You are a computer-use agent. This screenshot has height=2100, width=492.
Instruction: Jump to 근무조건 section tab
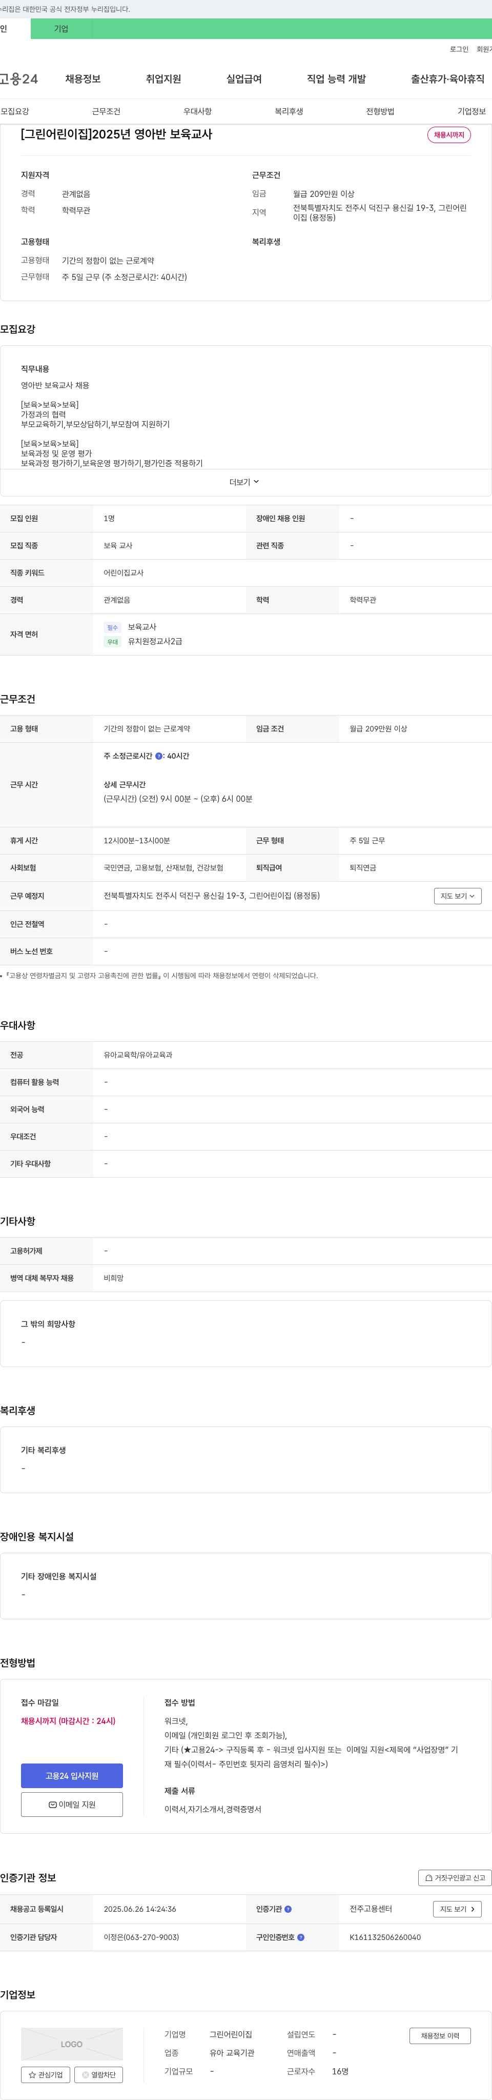pos(106,112)
